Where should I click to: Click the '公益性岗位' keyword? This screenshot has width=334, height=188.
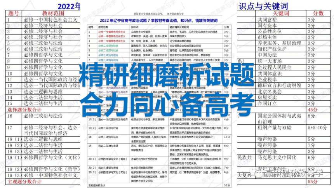click(x=270, y=31)
